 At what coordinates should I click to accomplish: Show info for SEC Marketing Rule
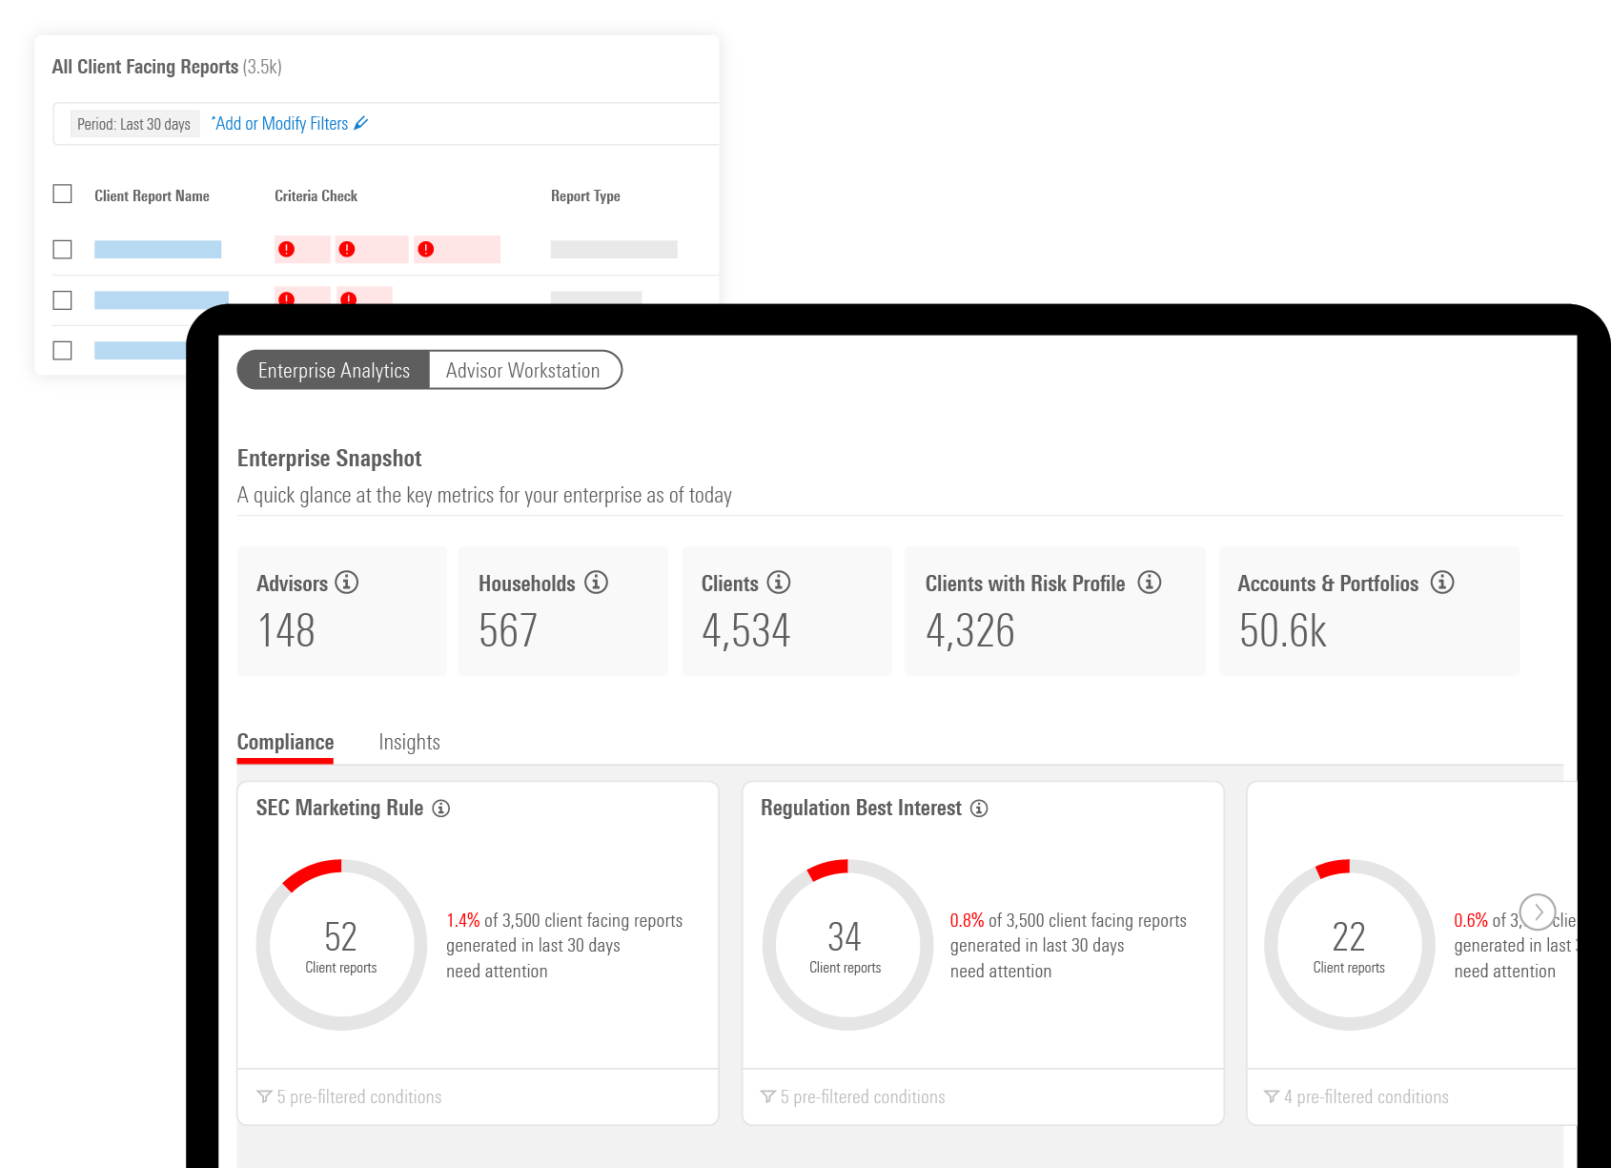tap(440, 809)
